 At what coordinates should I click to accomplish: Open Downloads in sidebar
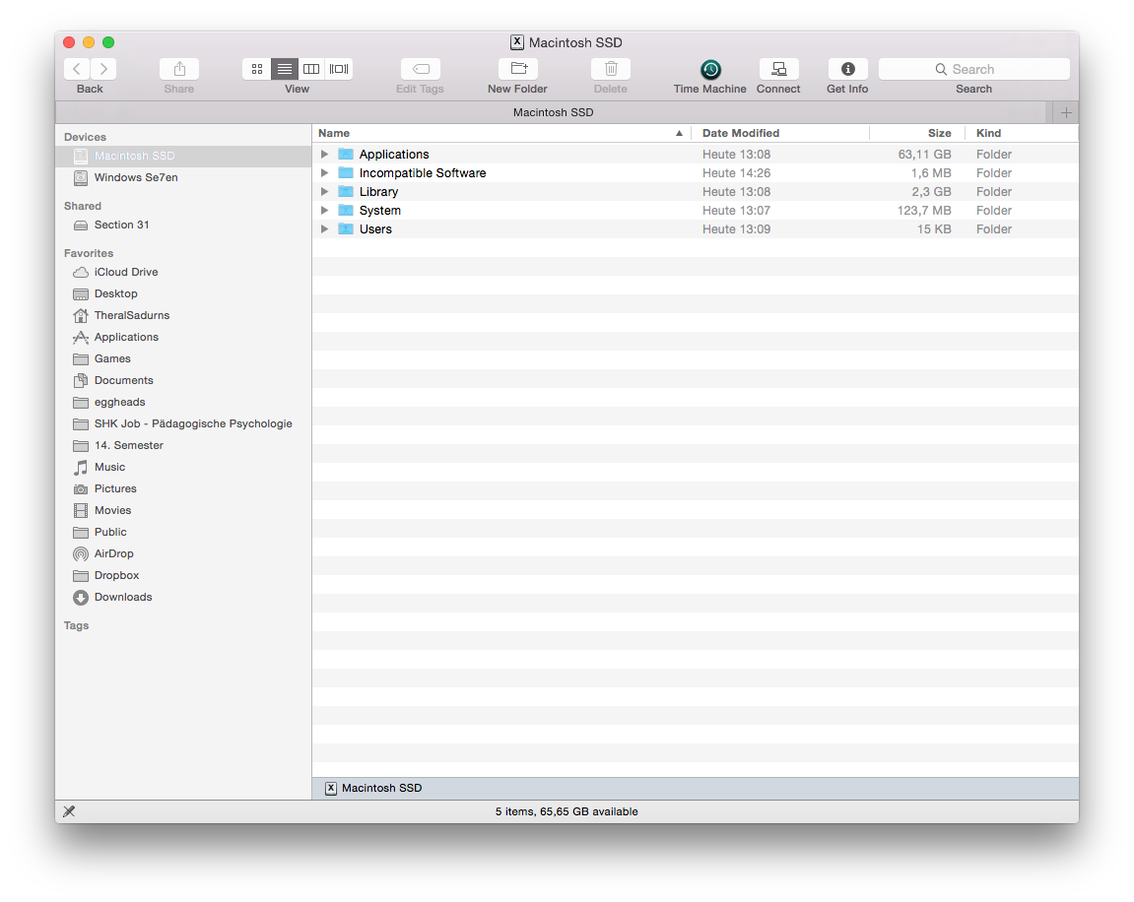click(x=183, y=598)
